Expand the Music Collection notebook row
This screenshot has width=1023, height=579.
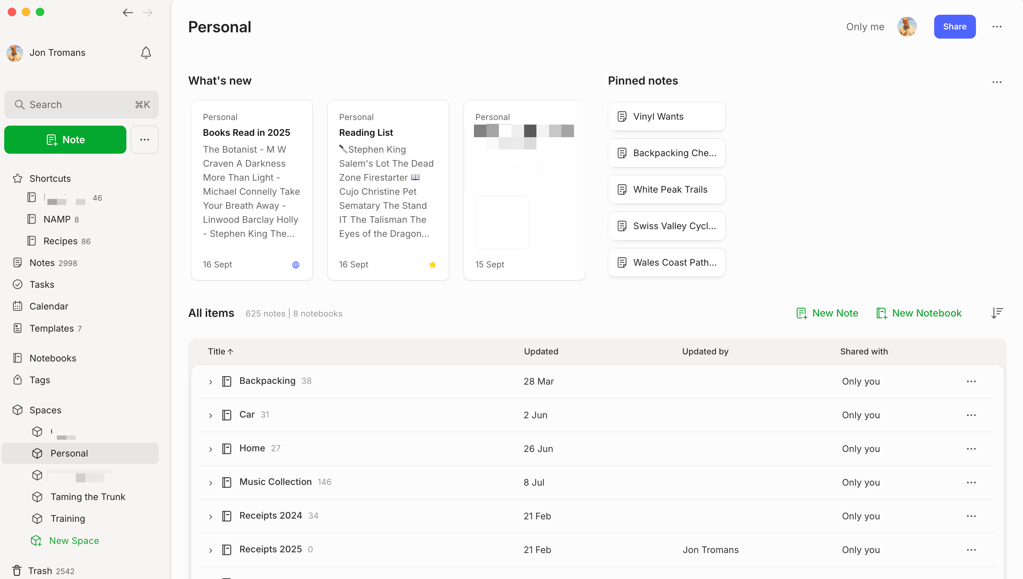click(x=210, y=483)
